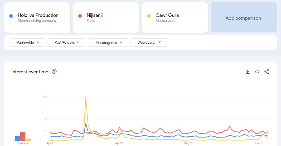281x146 pixels.
Task: Click the 'Interest over time' heading
Action: 30,72
